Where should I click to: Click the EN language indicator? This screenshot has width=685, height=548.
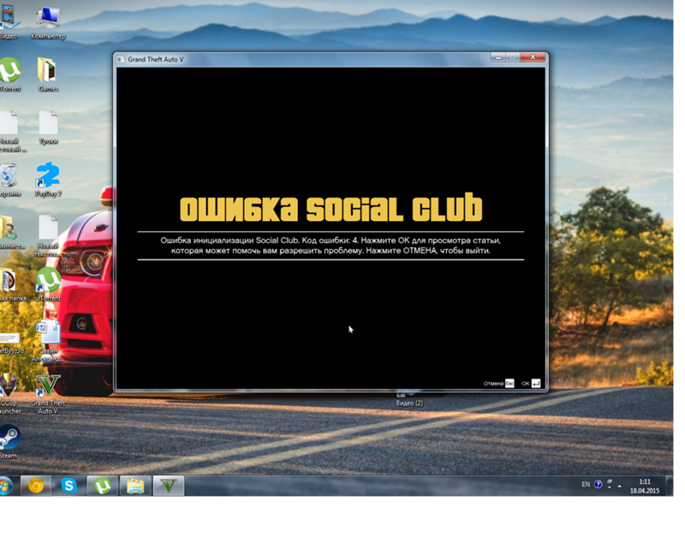pyautogui.click(x=586, y=484)
